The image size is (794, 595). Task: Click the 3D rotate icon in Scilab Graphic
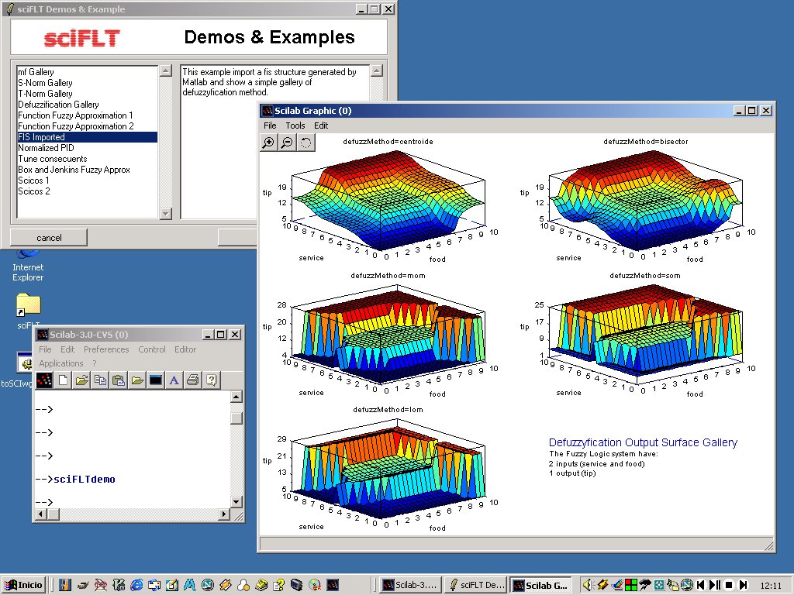pos(306,143)
